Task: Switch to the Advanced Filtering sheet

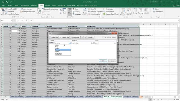Action: (131, 97)
